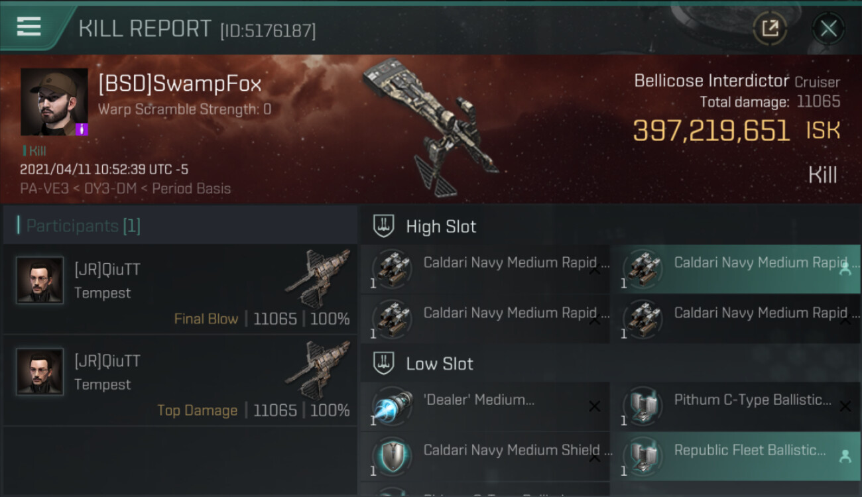
Task: Tap Final Blow QiuTT portrait
Action: (40, 280)
